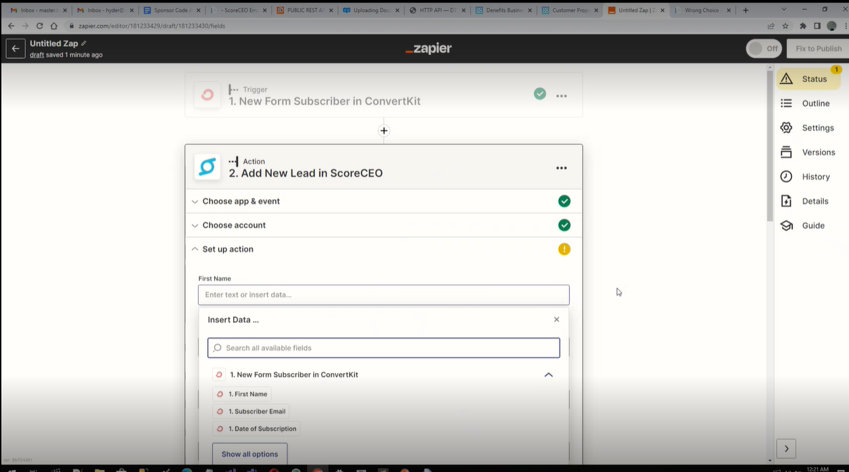
Task: Open the Status panel
Action: [808, 79]
